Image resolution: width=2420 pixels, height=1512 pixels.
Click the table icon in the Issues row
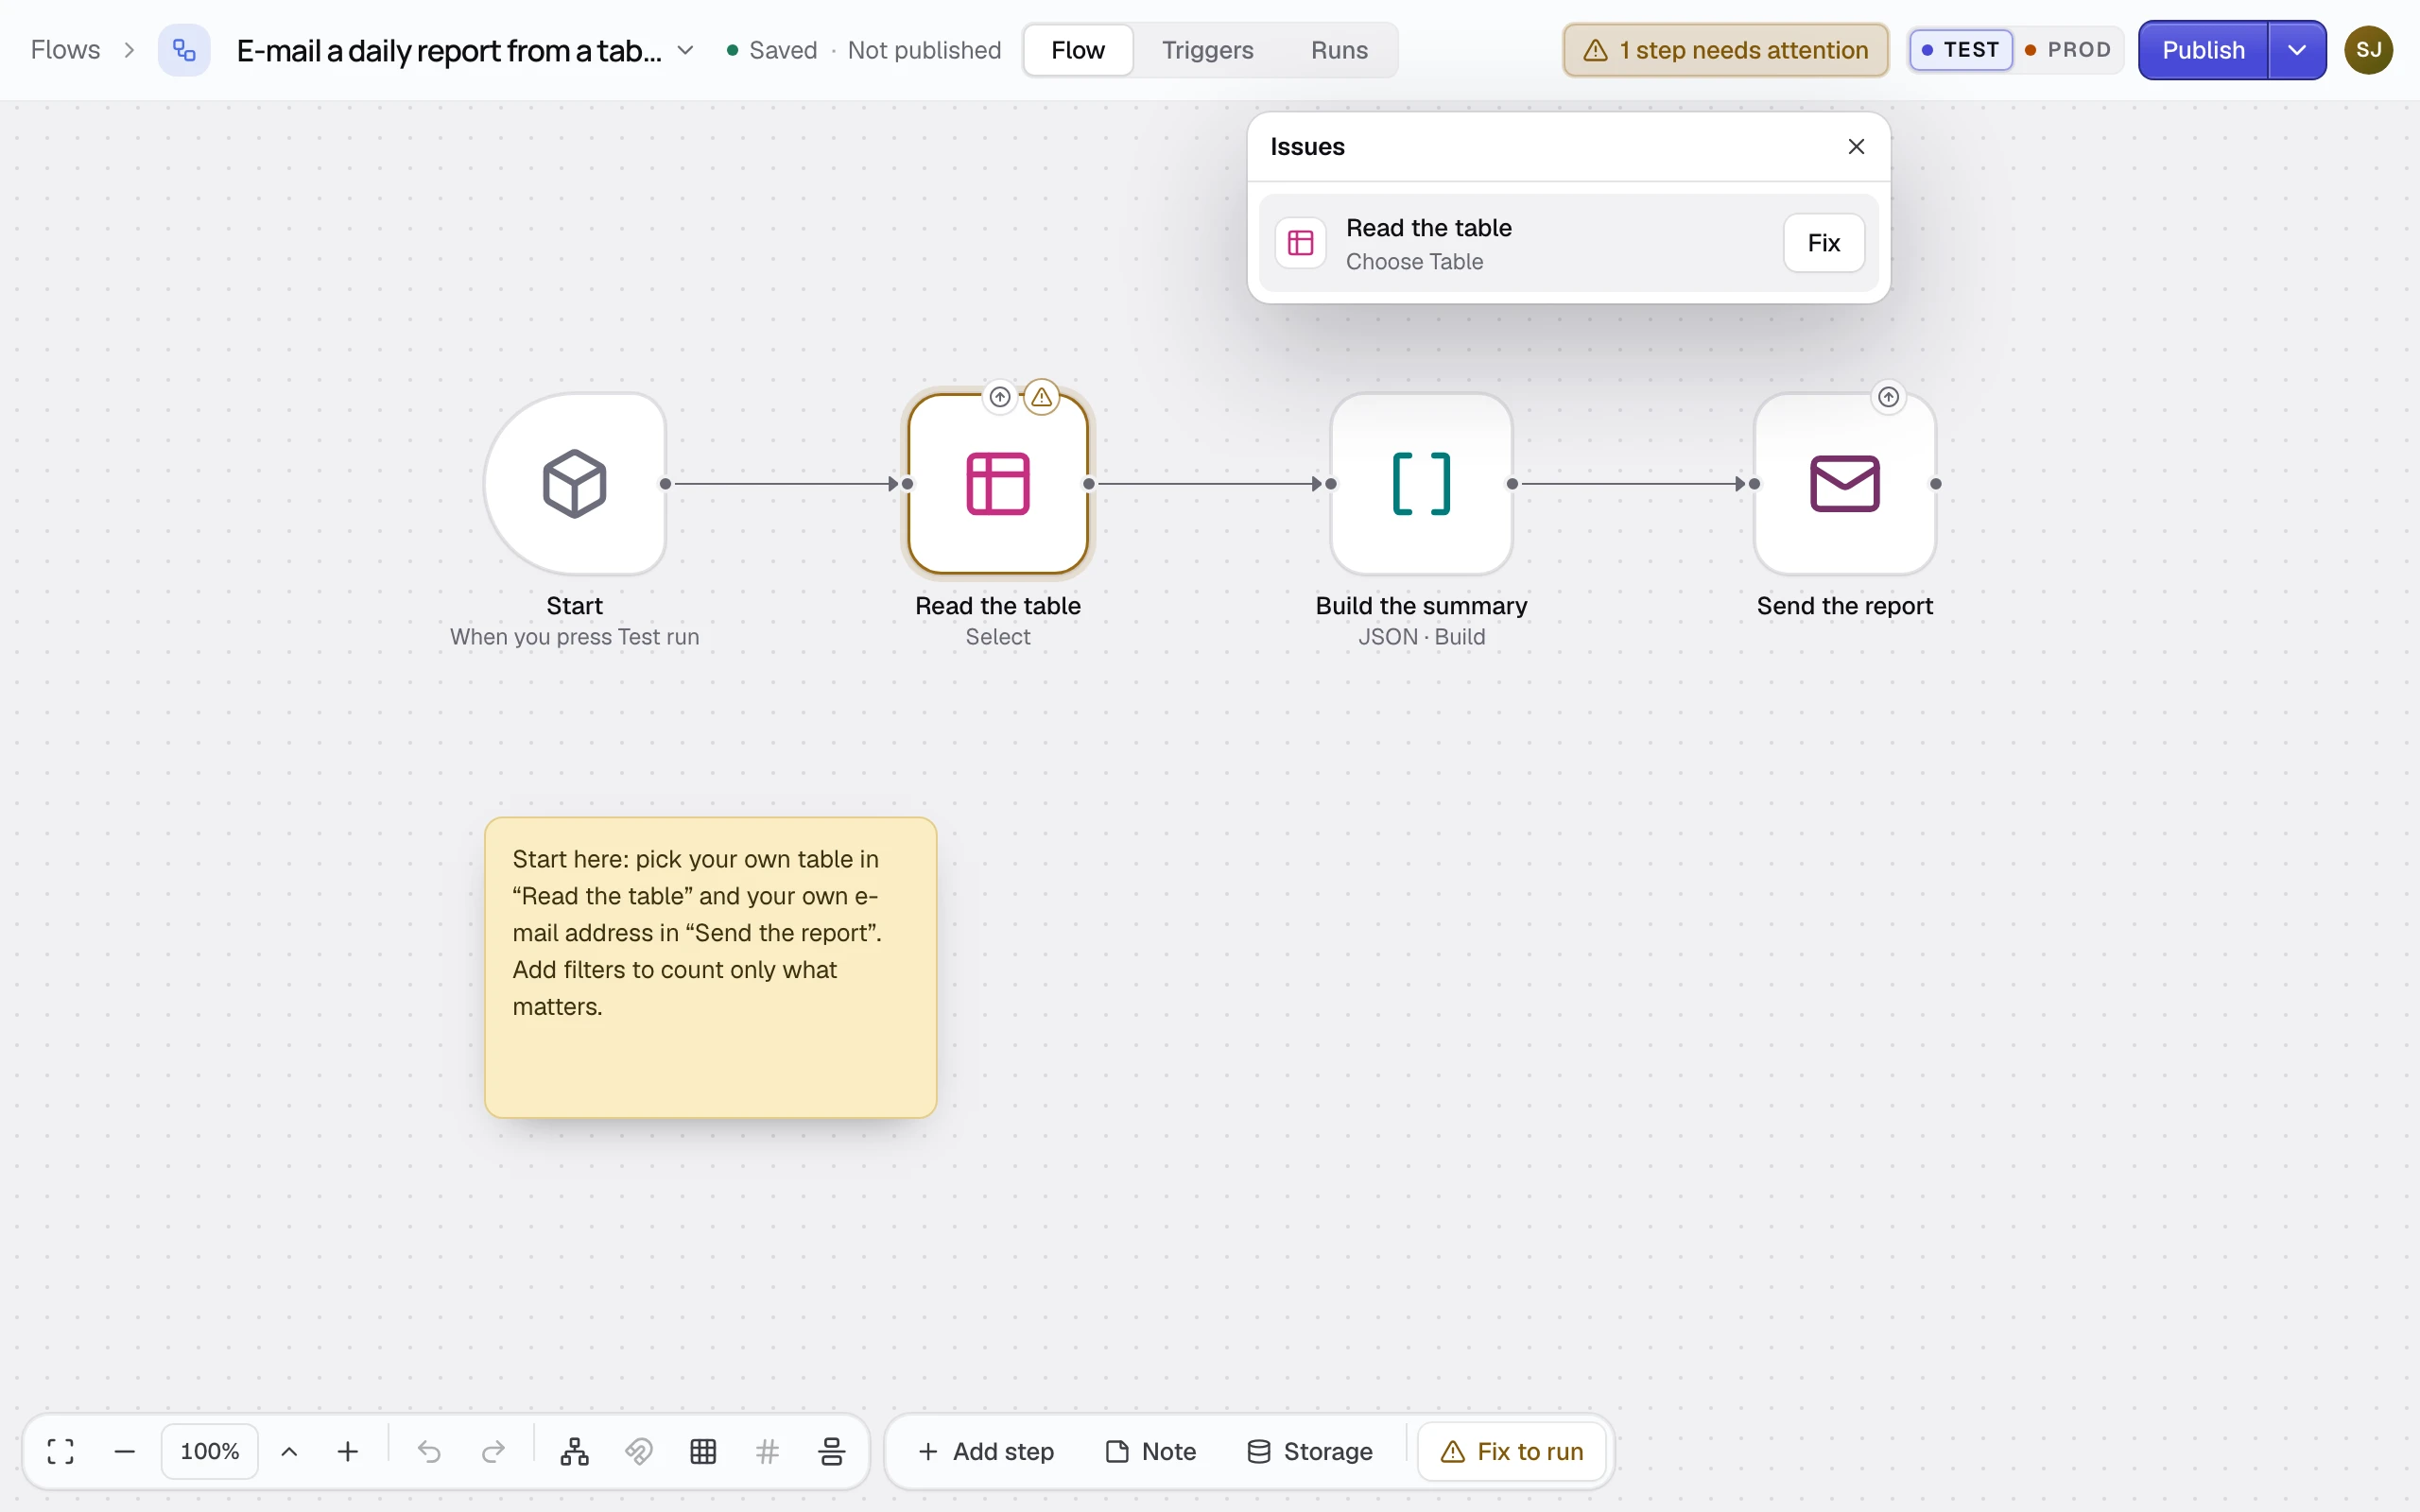pyautogui.click(x=1301, y=243)
